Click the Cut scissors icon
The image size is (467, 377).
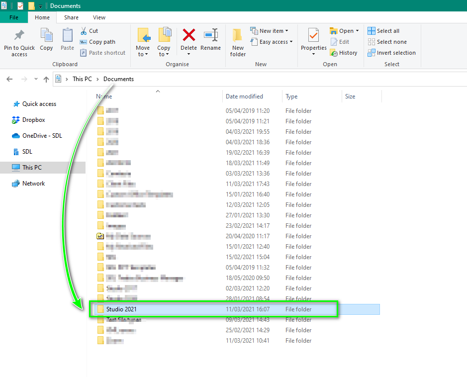point(84,31)
